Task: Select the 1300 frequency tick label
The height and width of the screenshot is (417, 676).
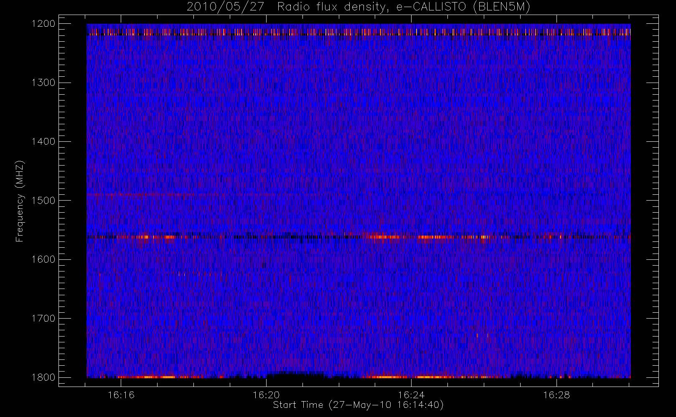Action: coord(43,83)
